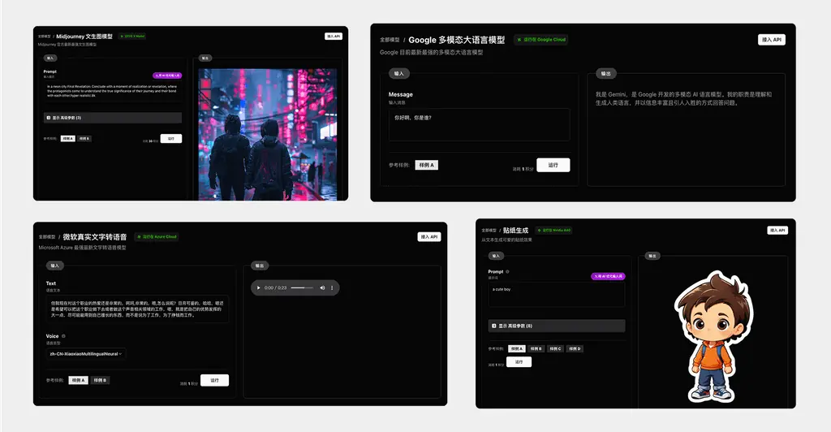The height and width of the screenshot is (432, 831).
Task: Open 全部模型 breadcrumb in Midjourney panel
Action: point(44,37)
